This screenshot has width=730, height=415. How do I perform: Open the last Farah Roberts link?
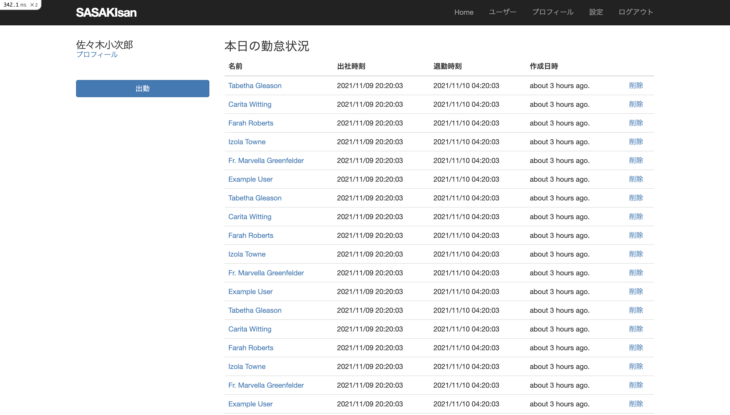pos(251,348)
